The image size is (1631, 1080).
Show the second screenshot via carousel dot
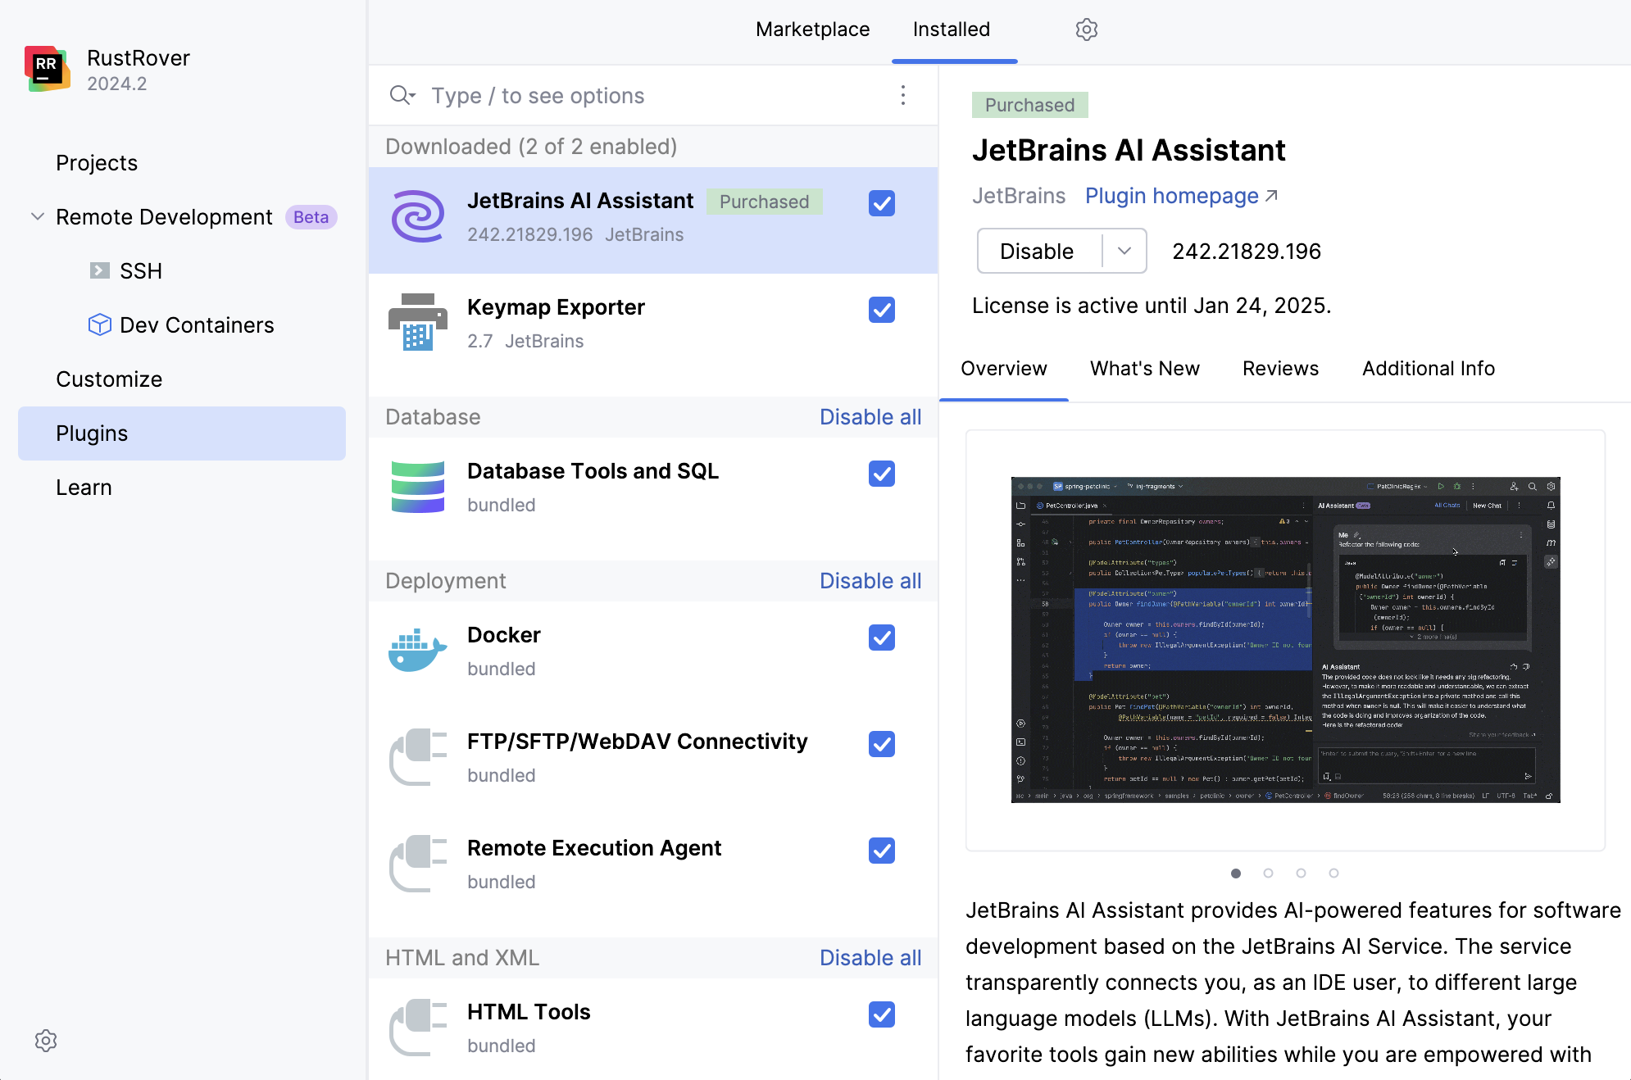click(1268, 873)
